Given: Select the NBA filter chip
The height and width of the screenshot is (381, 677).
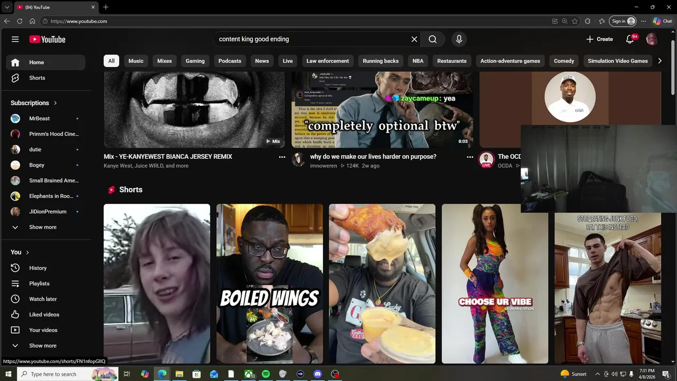Looking at the screenshot, I should pyautogui.click(x=418, y=61).
